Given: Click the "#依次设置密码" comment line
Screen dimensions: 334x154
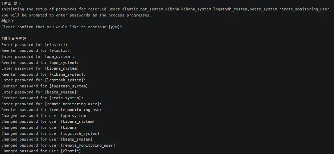Looking at the screenshot, I should (x=14, y=39).
